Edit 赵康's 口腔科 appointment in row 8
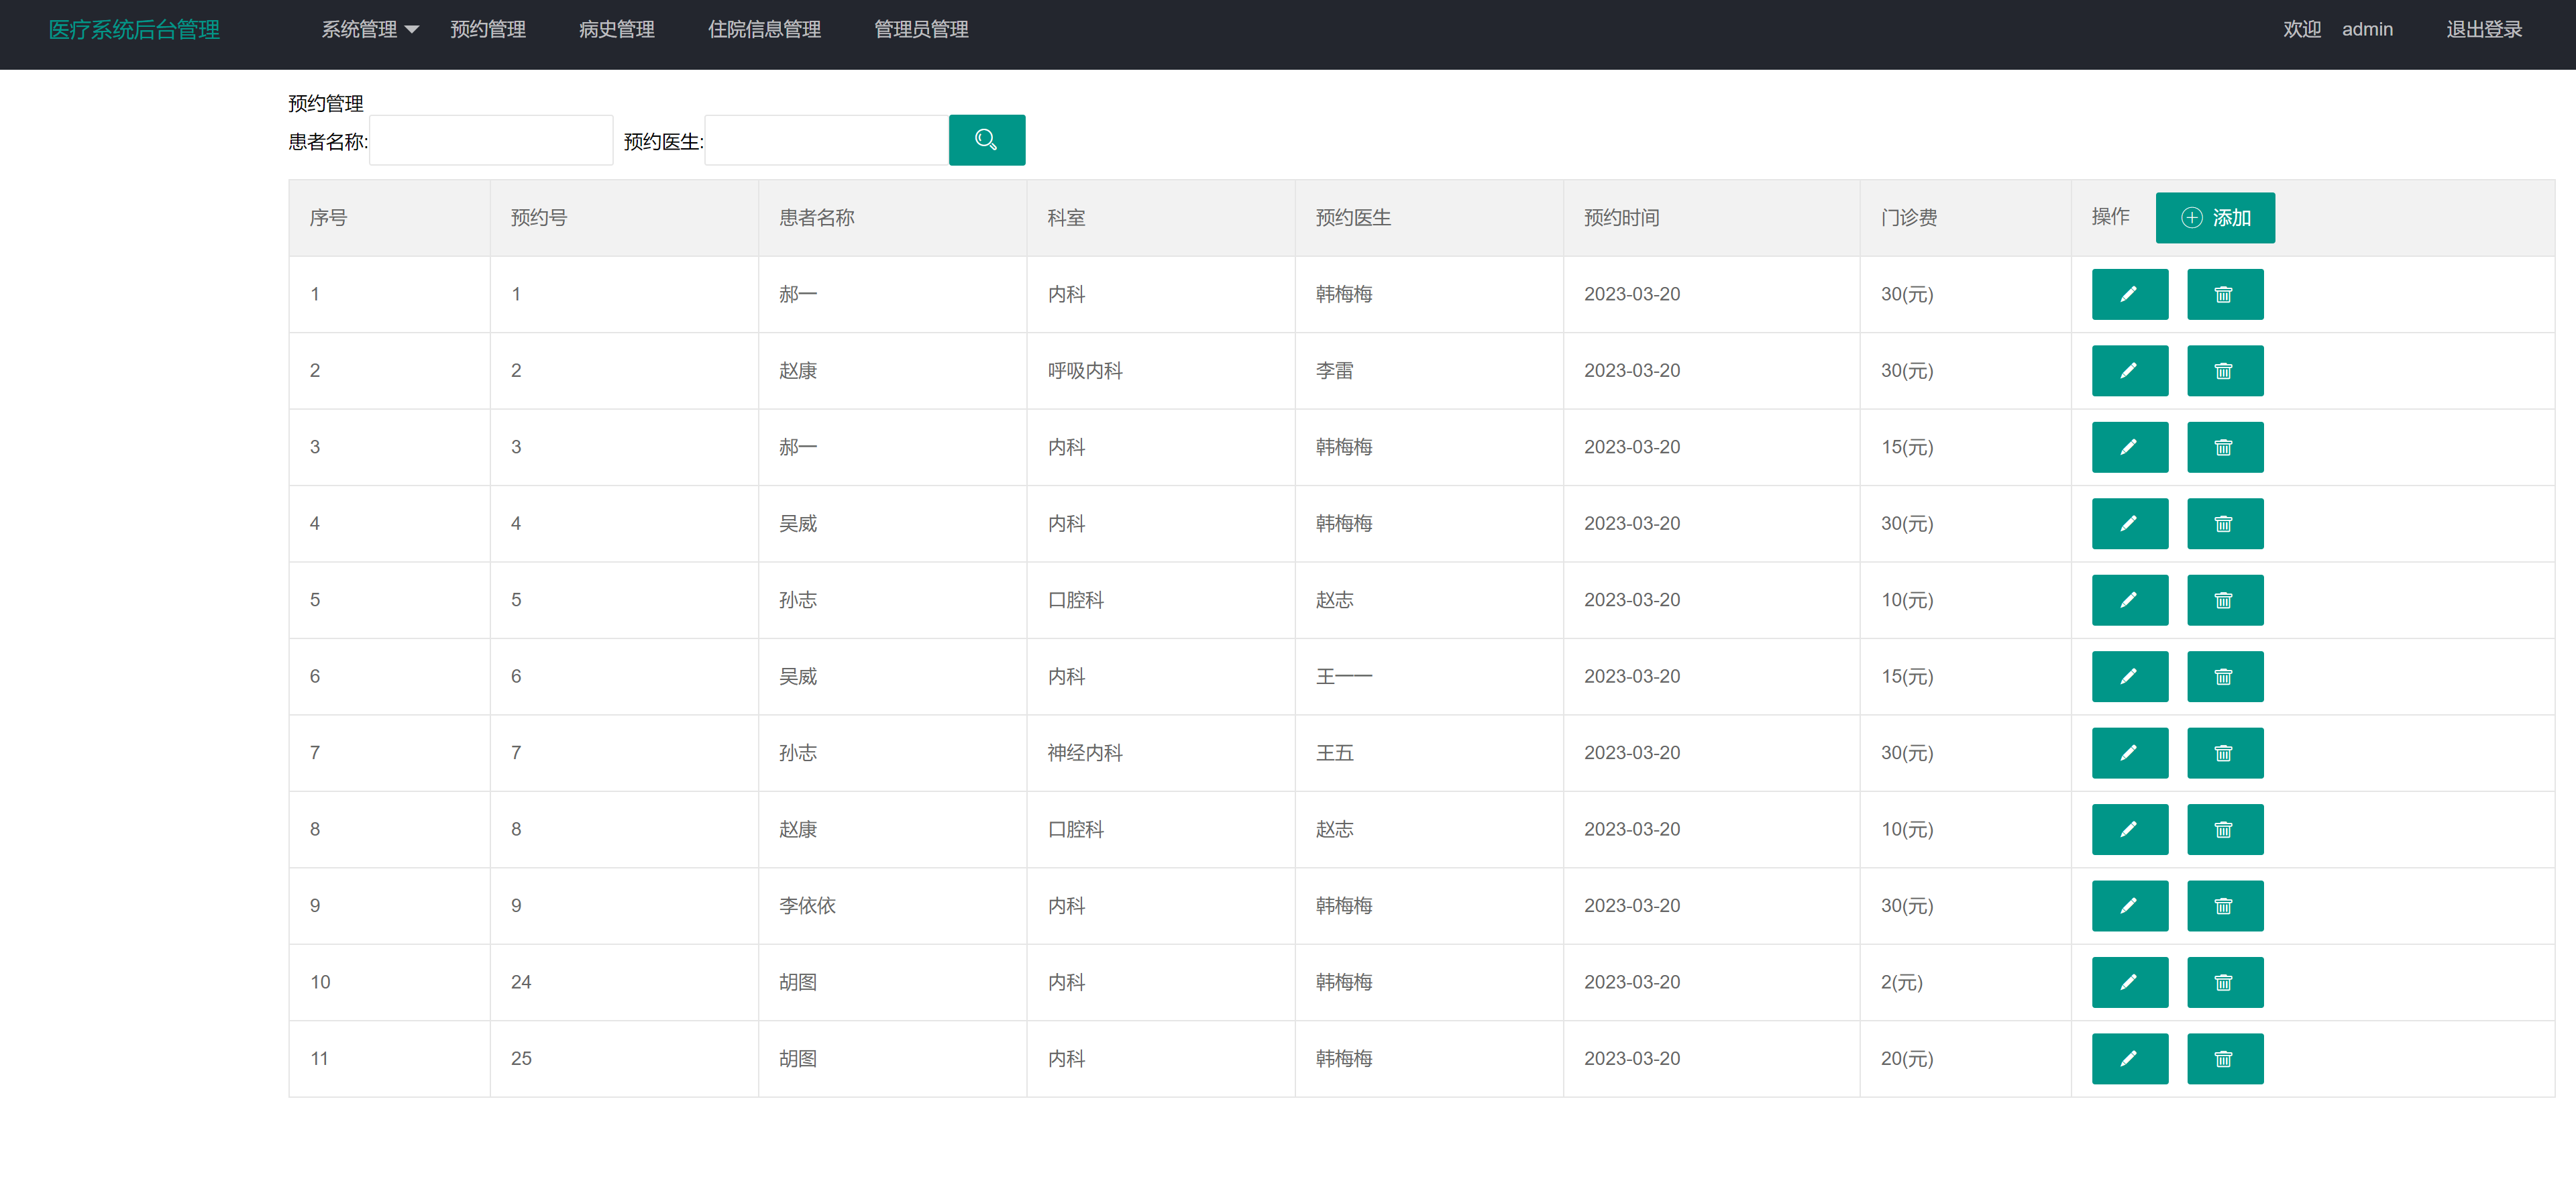This screenshot has width=2576, height=1187. 2130,829
